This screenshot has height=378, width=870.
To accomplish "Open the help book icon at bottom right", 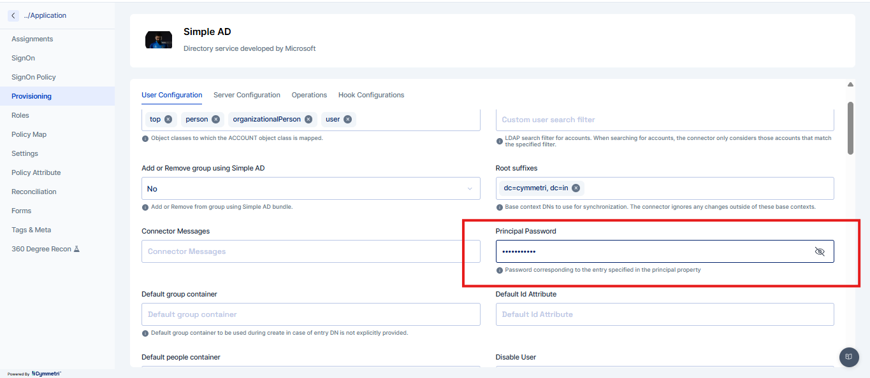I will (x=849, y=357).
